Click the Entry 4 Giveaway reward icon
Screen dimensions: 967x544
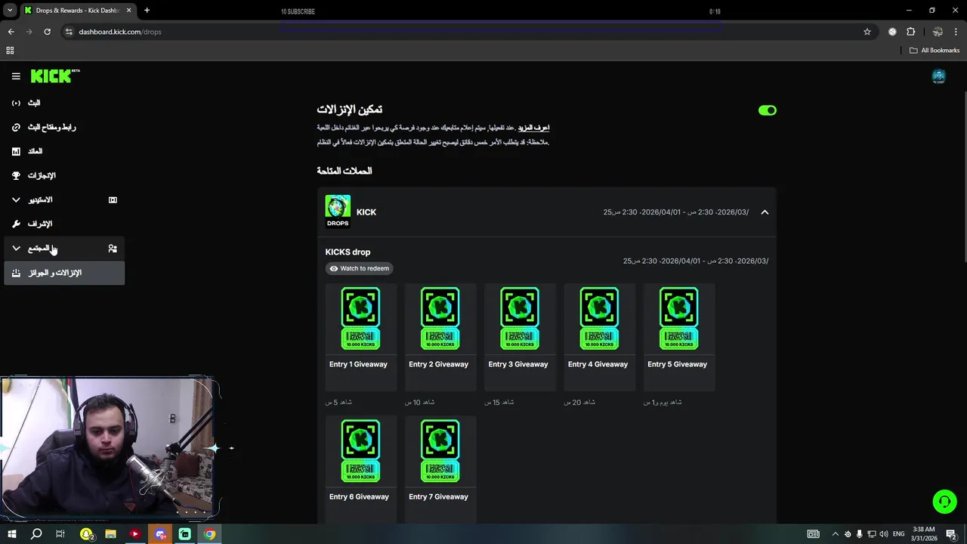click(x=599, y=318)
